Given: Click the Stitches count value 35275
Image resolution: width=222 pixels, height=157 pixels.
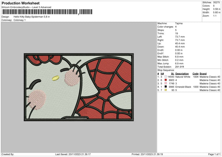Looking at the screenshot, I should 217,2.
